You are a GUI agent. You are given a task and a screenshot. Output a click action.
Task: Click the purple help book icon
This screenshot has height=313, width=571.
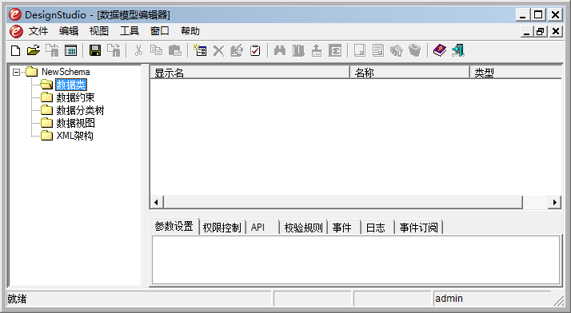(440, 51)
